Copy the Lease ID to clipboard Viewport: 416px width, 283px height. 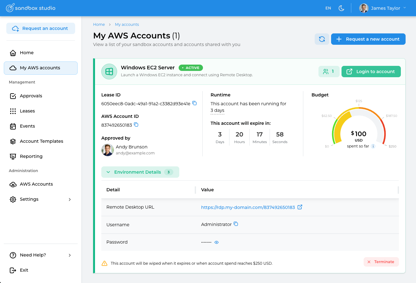(x=195, y=103)
